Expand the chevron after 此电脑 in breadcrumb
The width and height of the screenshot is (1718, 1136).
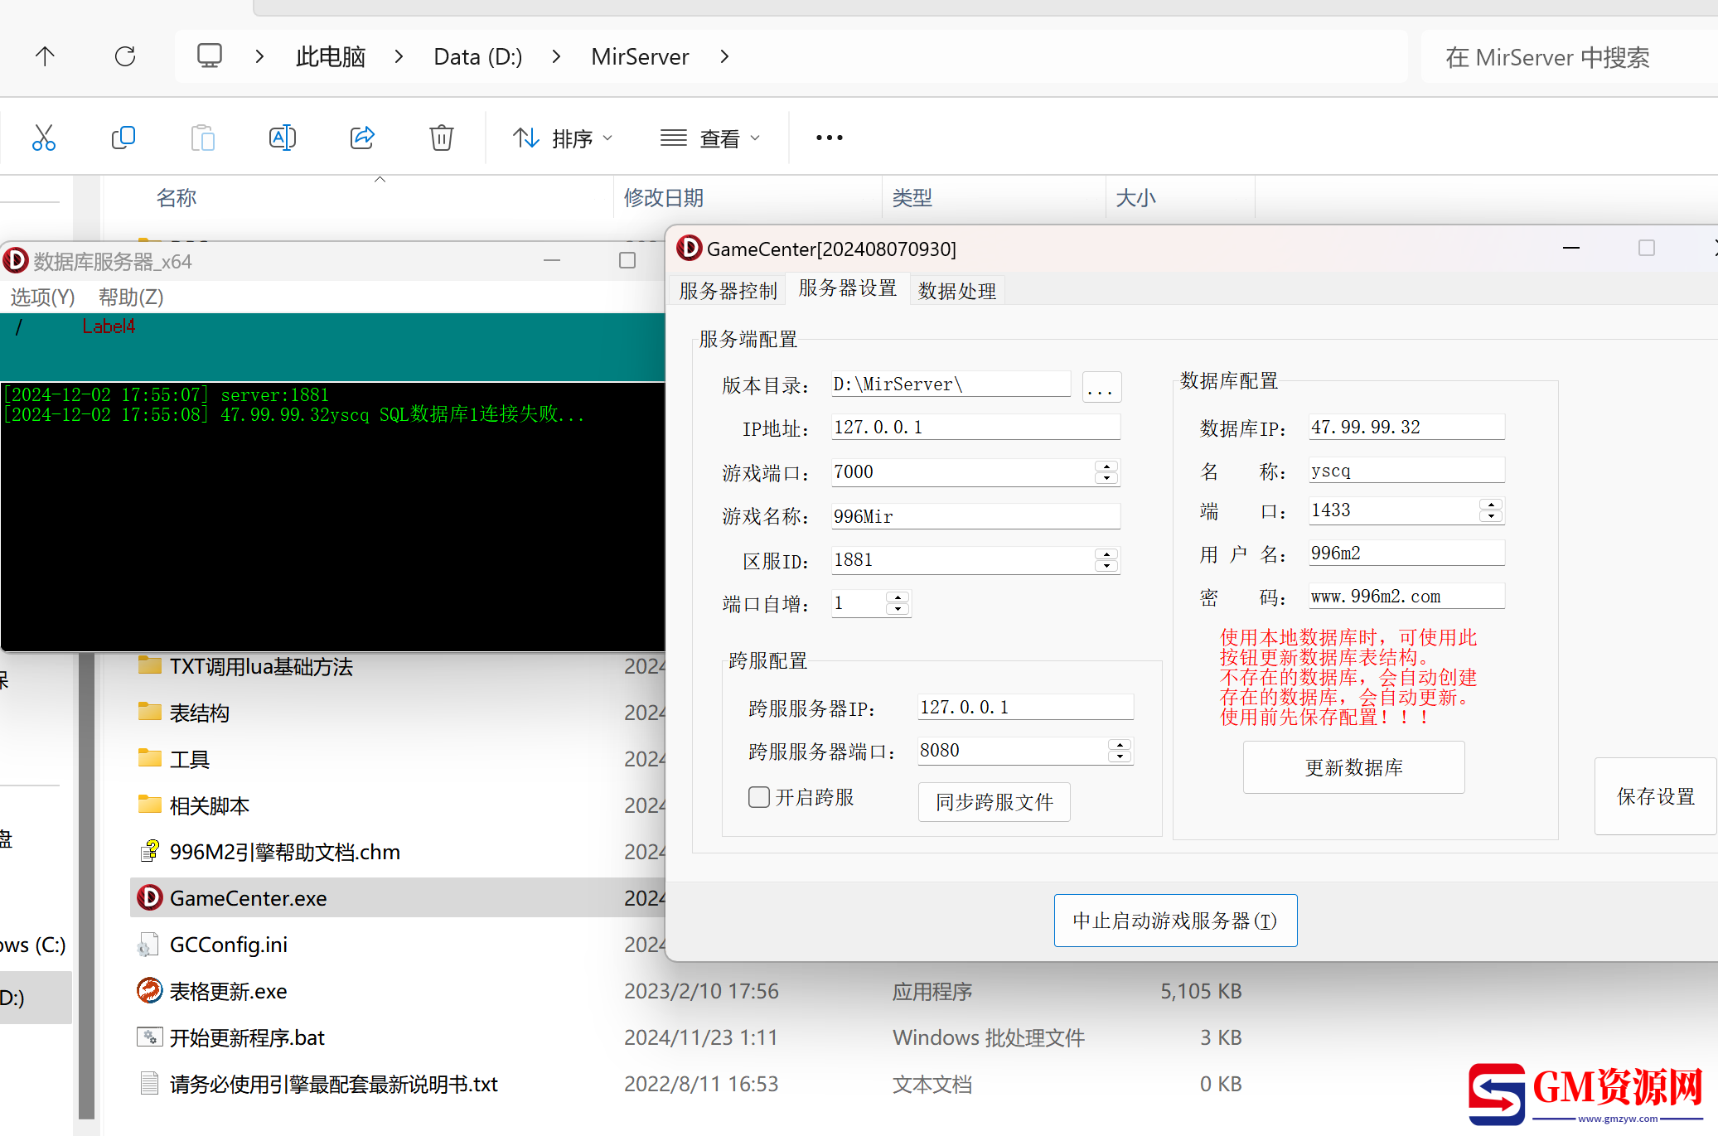[399, 56]
